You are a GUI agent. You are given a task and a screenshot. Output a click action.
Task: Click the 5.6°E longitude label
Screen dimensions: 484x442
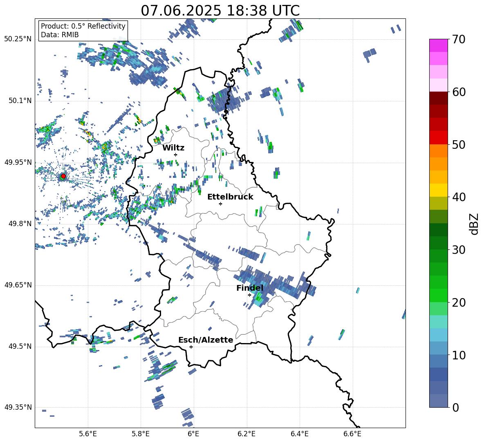88,434
